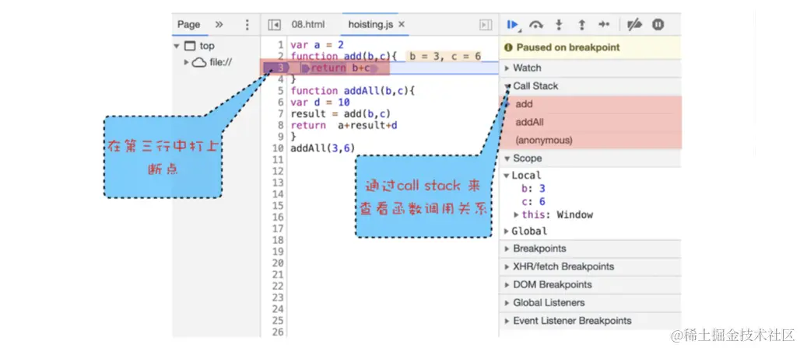Show more navigator tabs chevron
800x348 pixels.
pos(219,24)
